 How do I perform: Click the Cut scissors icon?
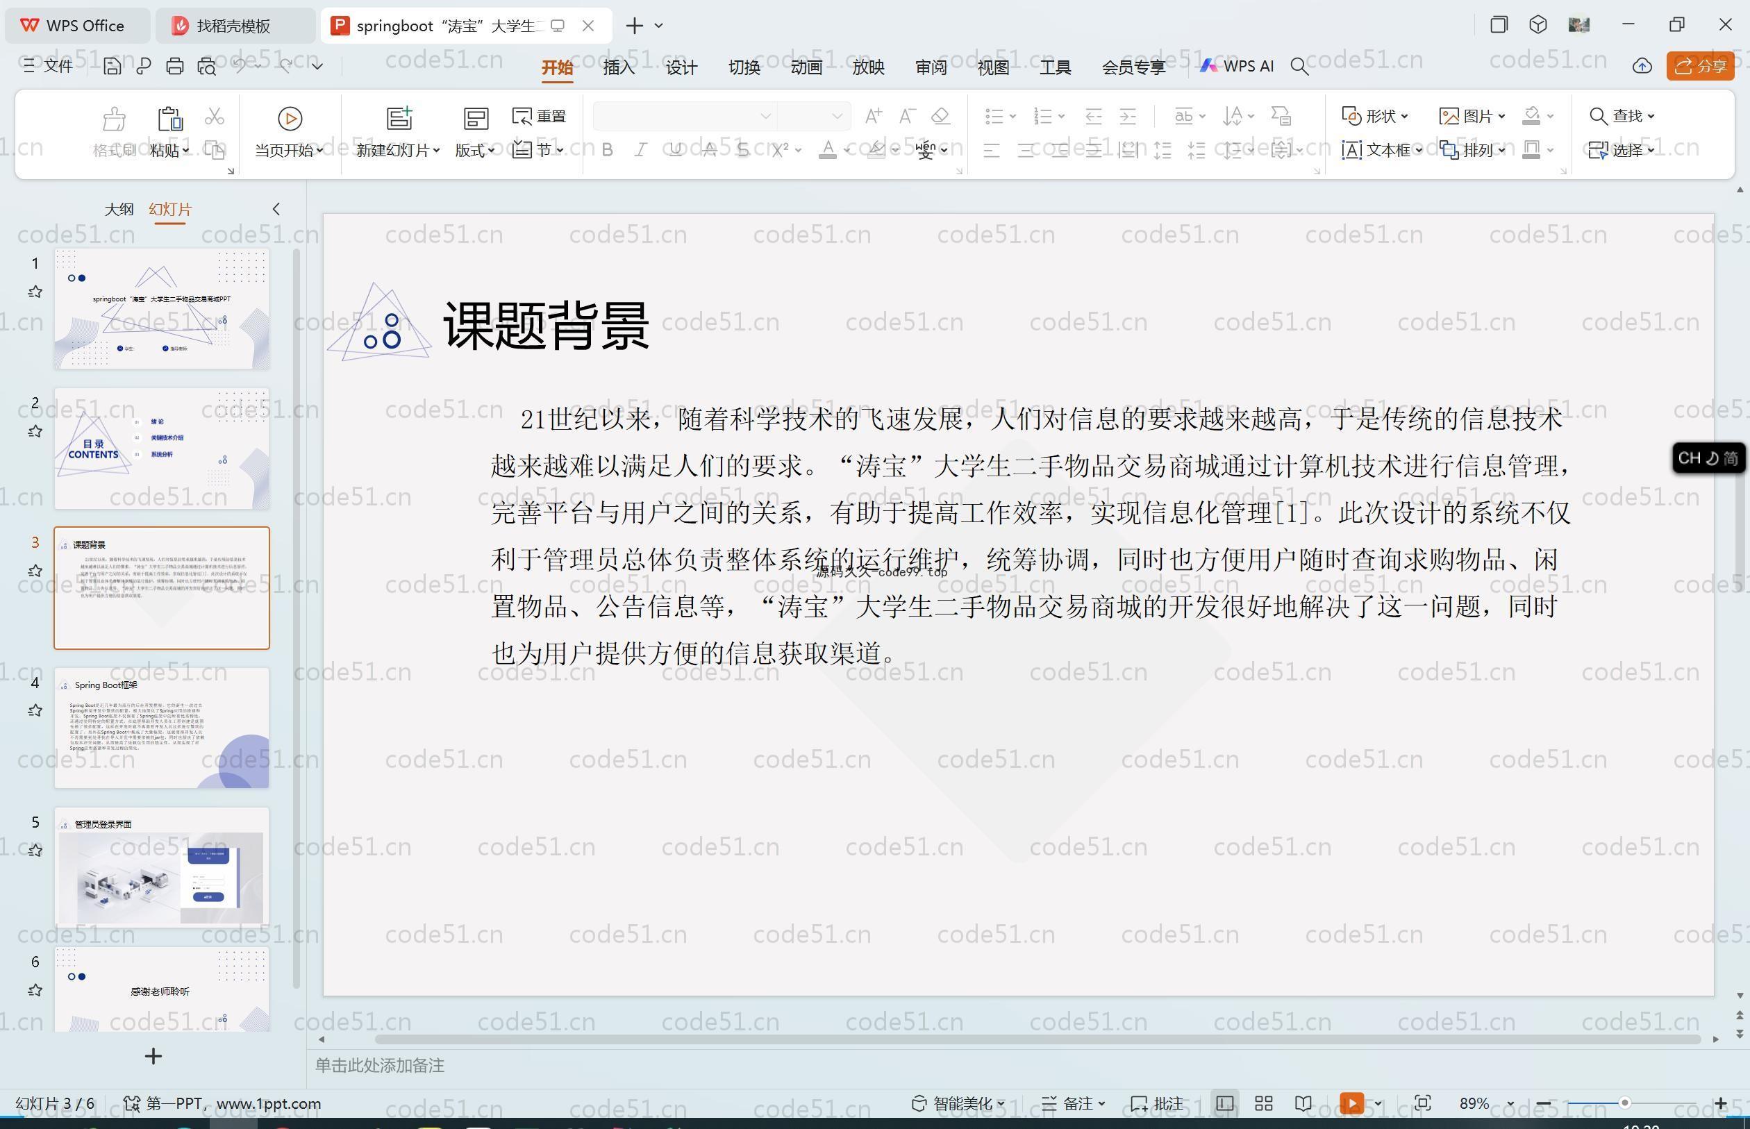pyautogui.click(x=214, y=116)
